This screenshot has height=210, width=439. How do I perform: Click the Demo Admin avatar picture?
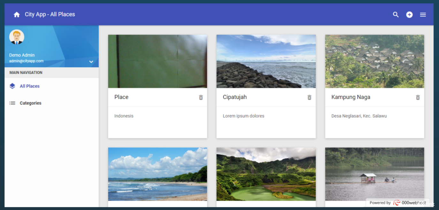tap(17, 37)
